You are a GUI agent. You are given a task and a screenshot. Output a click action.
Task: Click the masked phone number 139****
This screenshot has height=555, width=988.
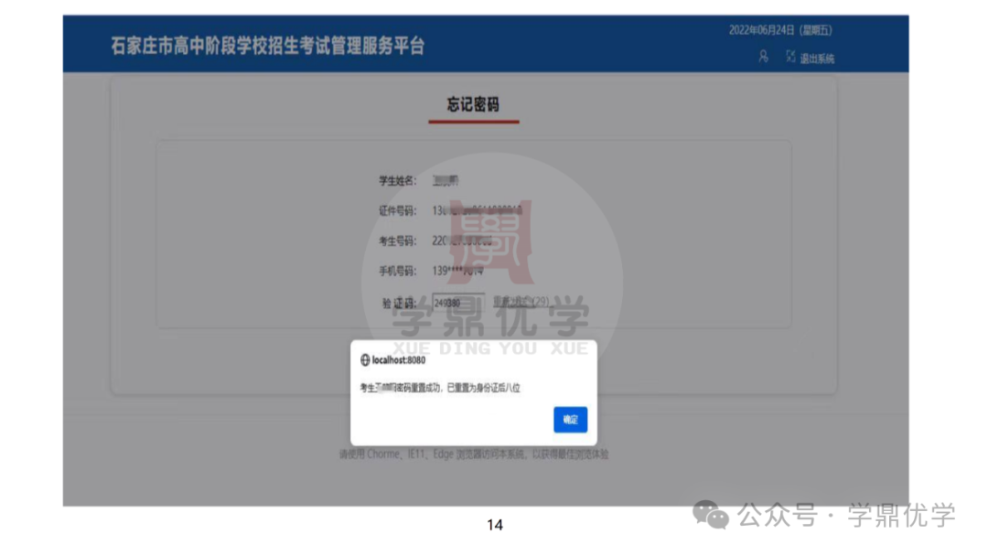tap(457, 271)
